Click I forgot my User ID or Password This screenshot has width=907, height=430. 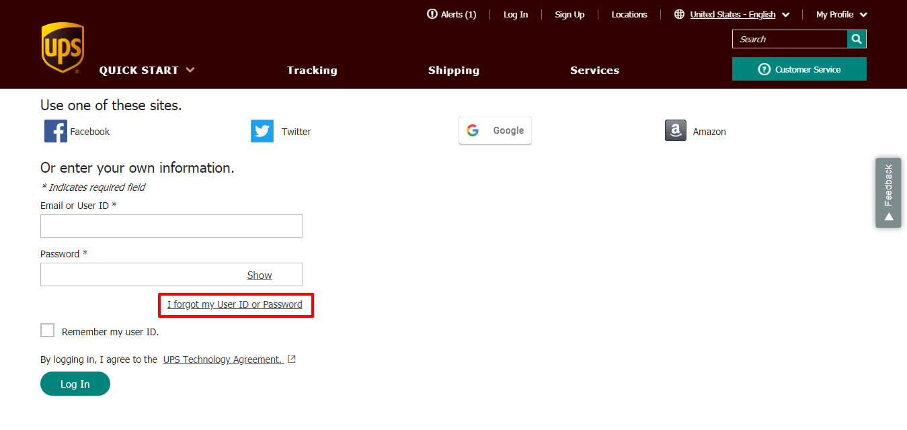tap(235, 304)
